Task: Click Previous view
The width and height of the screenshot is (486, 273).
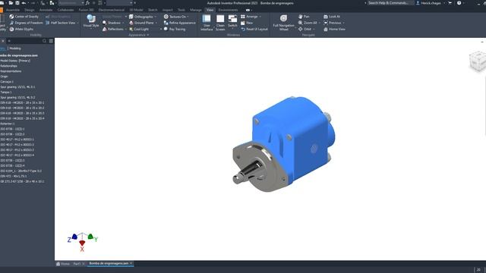Action: click(x=333, y=23)
